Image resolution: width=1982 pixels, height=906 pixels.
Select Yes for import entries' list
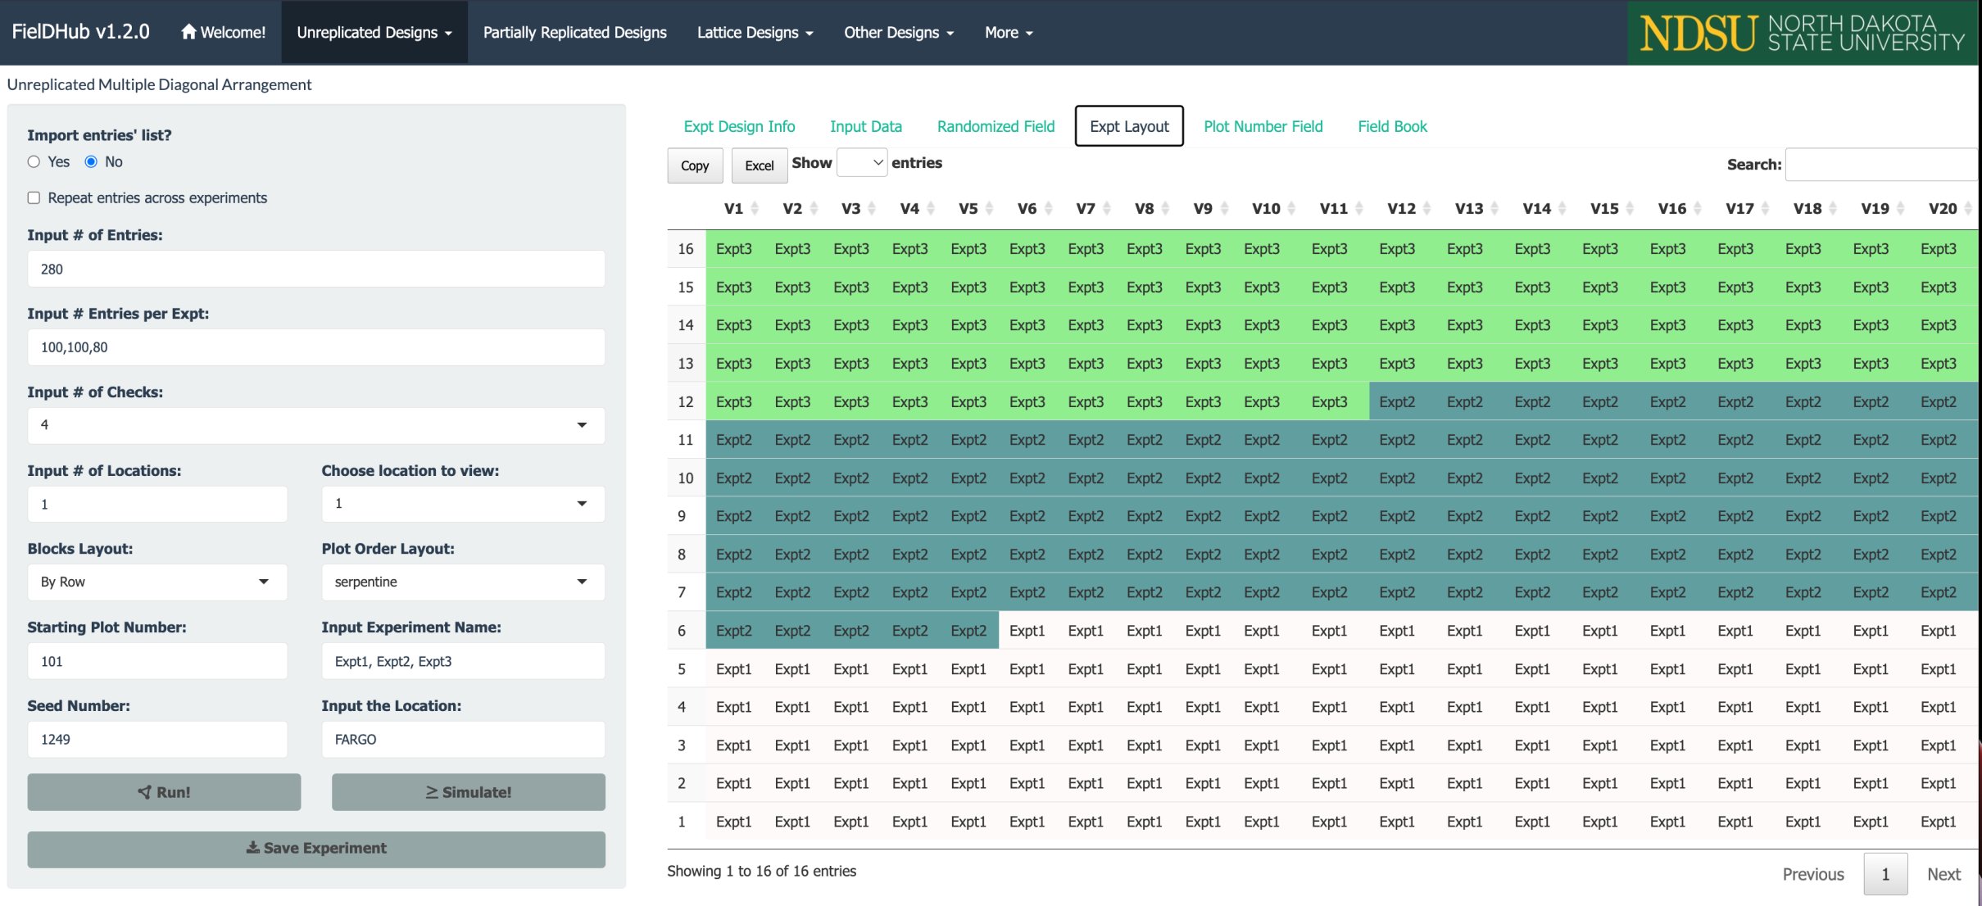34,162
